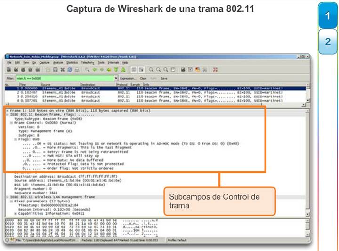Collapse the Frame Control node
The image size is (339, 251).
point(11,123)
